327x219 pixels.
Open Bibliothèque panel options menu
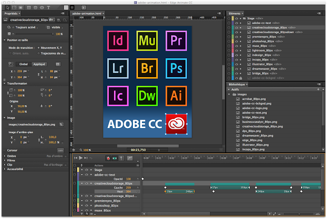click(319, 84)
